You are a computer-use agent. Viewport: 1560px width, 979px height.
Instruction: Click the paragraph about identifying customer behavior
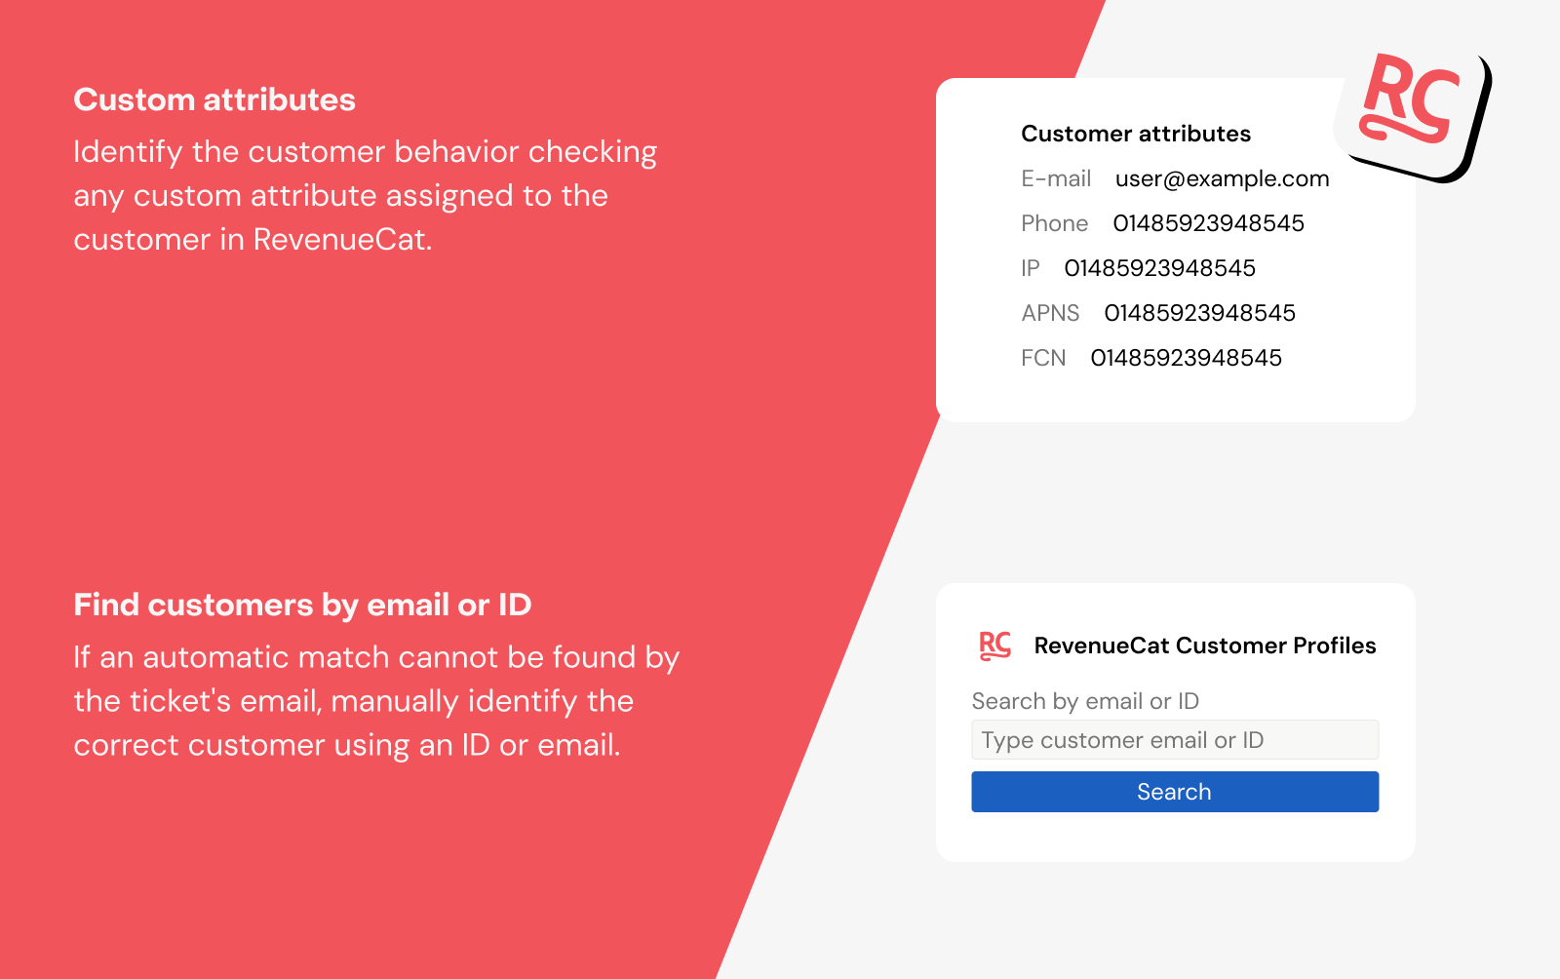point(366,195)
